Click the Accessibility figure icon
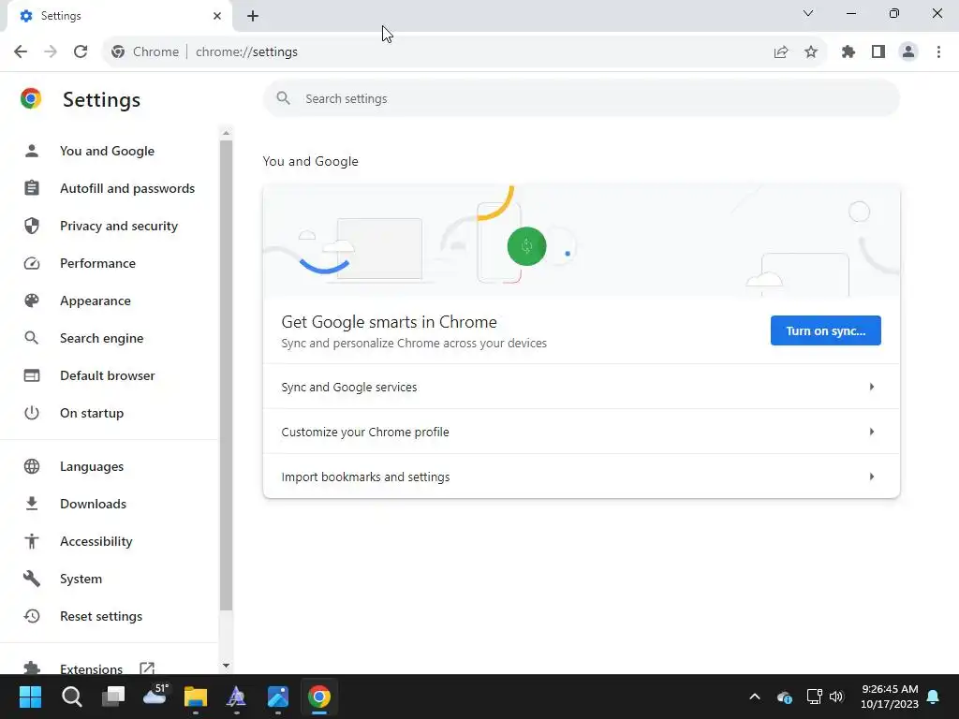This screenshot has width=959, height=719. (32, 541)
